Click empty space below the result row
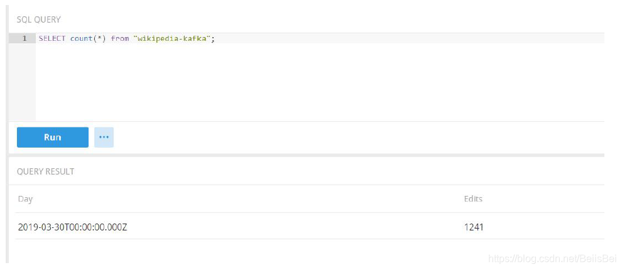This screenshot has height=270, width=622. (251, 251)
